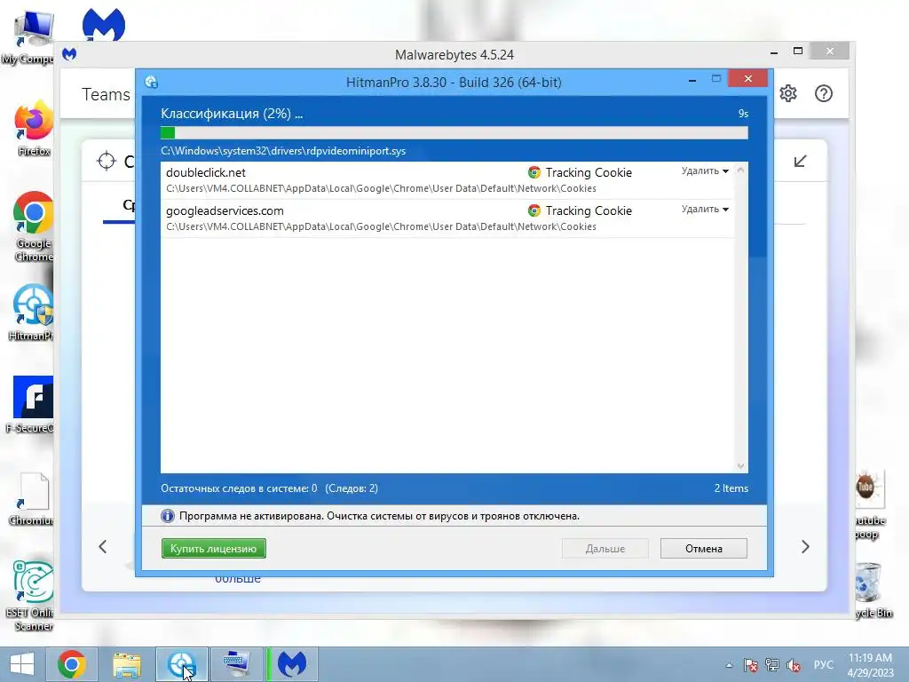Open Удалить dropdown for doubleclick.net
This screenshot has width=909, height=682.
705,171
